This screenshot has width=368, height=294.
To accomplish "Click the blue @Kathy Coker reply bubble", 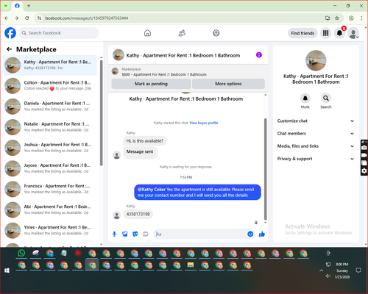I will pos(197,193).
